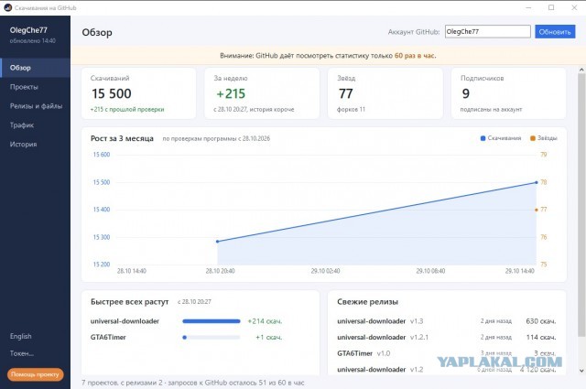Select the За неделю +215 card

pyautogui.click(x=262, y=93)
